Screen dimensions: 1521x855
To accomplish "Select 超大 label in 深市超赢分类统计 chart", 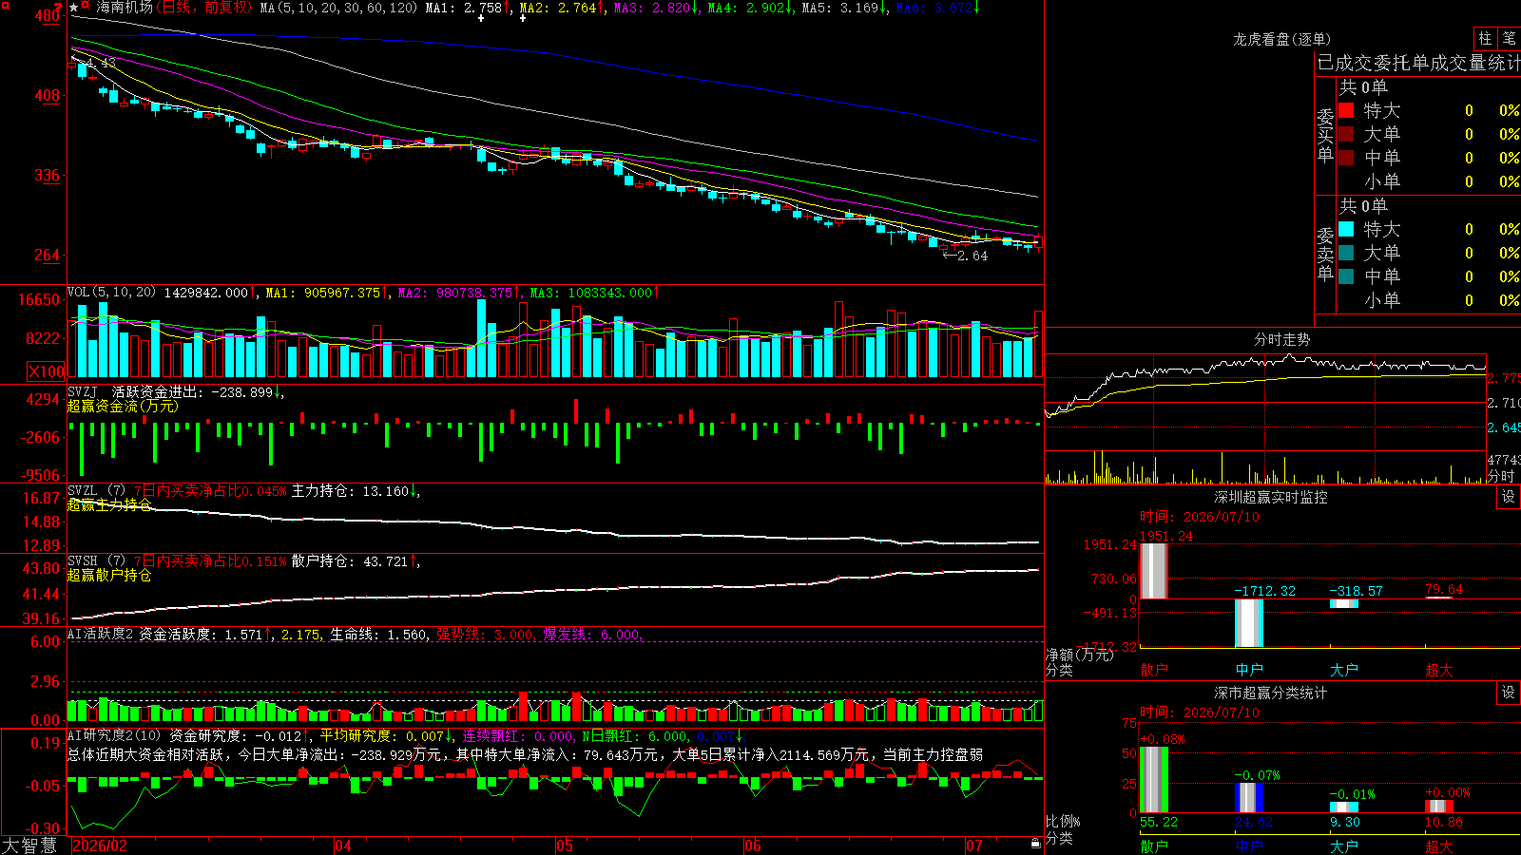I will pyautogui.click(x=1439, y=846).
